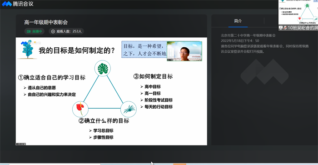Click the orange highlighted taskbar item
The image size is (318, 165).
tap(179, 164)
